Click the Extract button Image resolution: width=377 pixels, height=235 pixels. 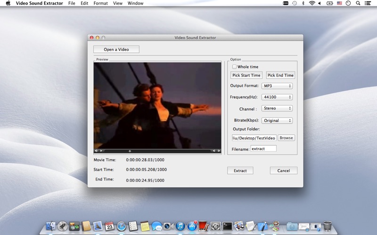(240, 171)
